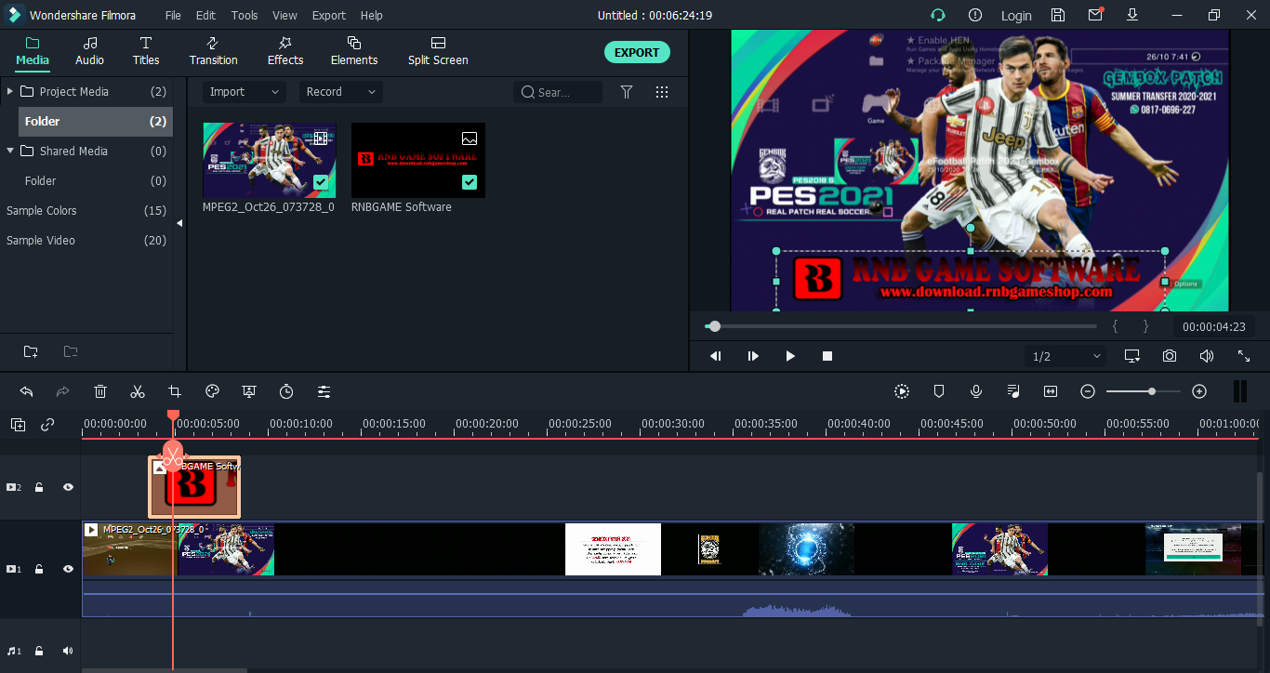
Task: Select the MPEG2_Oct26 media thumbnail
Action: point(270,160)
